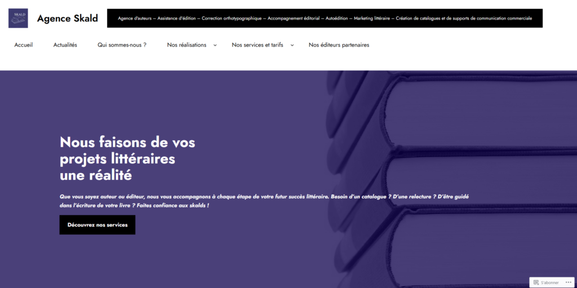
Task: Expand the Nos réalisations submenu chevron
Action: [215, 46]
